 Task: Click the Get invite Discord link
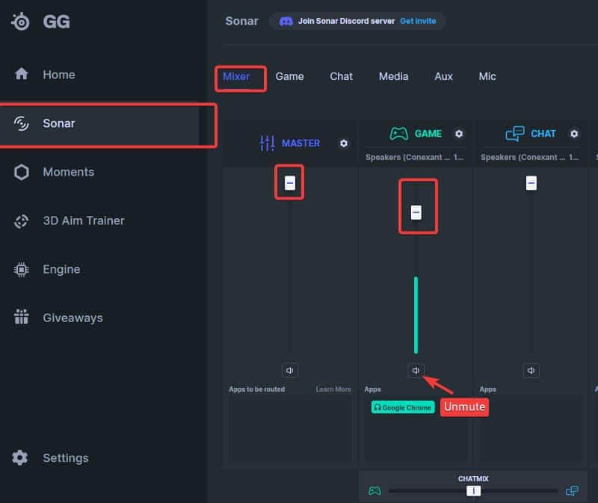coord(418,21)
